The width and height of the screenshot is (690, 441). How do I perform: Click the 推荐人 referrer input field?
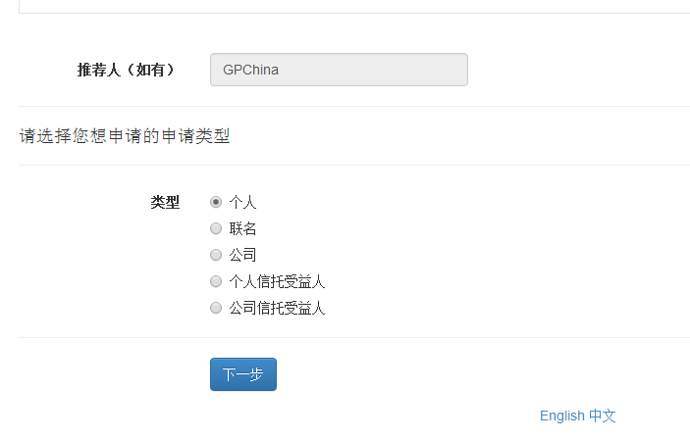coord(339,70)
